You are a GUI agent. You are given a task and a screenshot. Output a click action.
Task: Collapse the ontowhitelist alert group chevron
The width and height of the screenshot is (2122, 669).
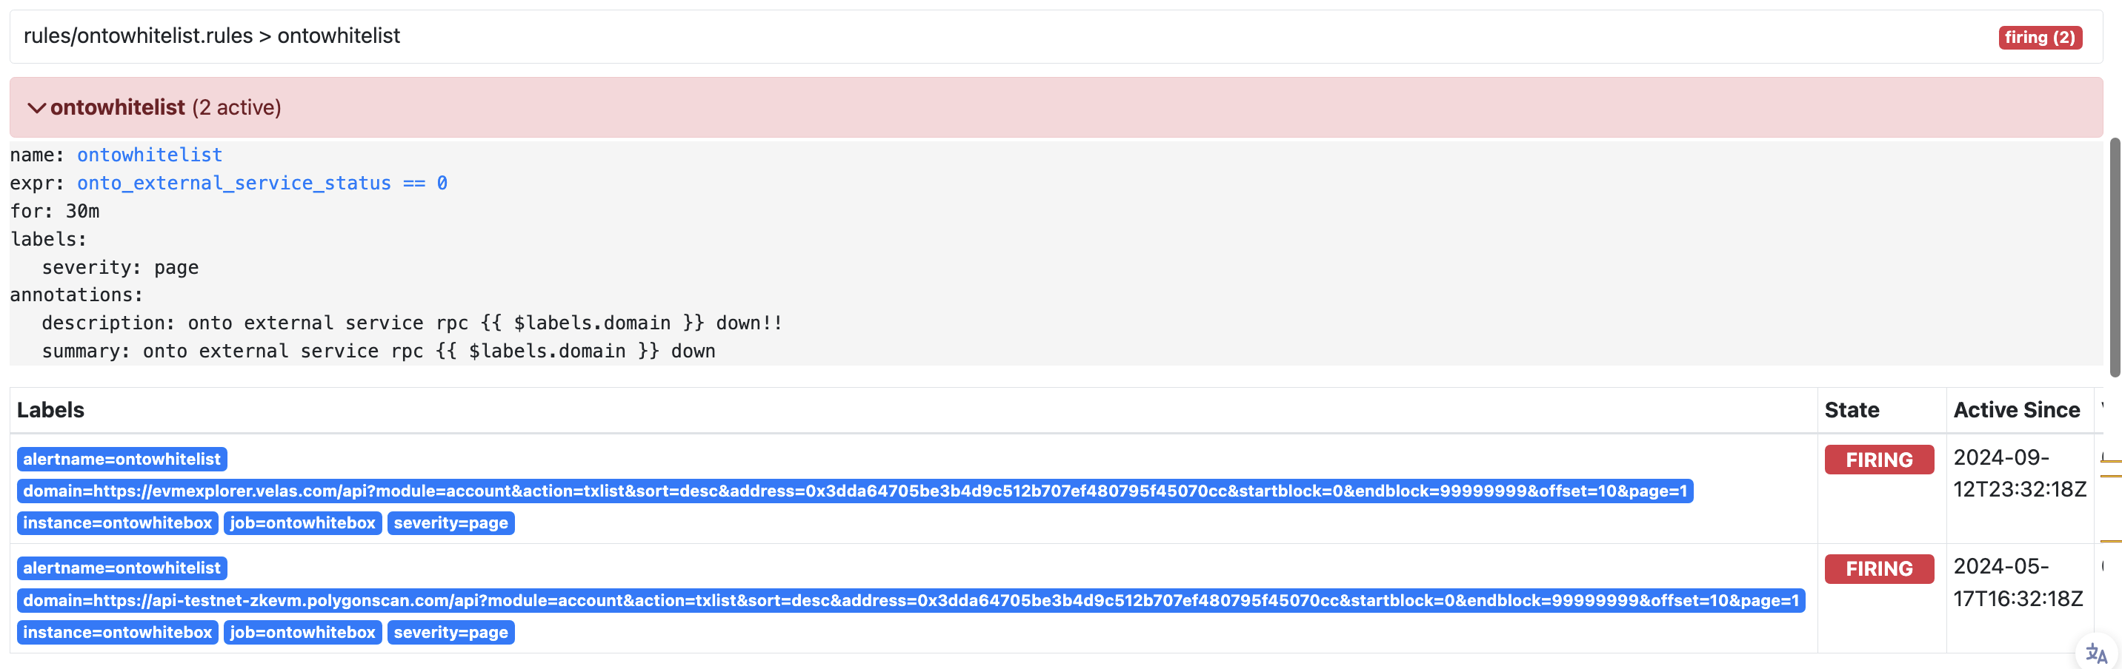(36, 108)
